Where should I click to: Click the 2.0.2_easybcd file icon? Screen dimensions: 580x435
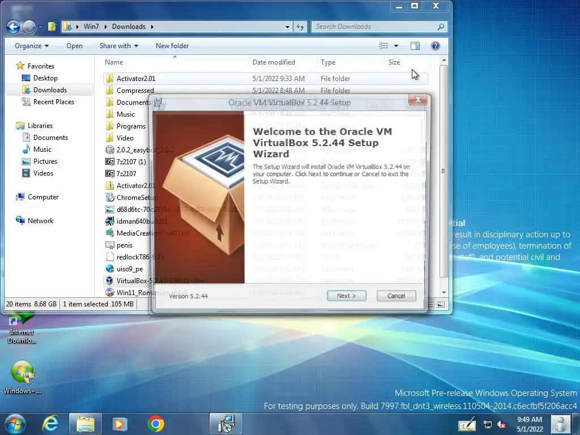[109, 150]
